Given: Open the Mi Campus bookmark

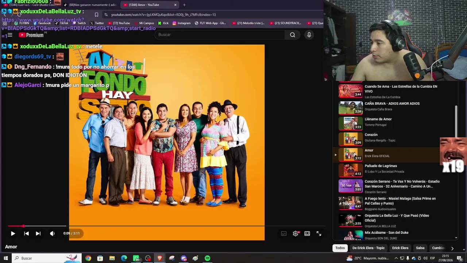Looking at the screenshot, I should 144,23.
